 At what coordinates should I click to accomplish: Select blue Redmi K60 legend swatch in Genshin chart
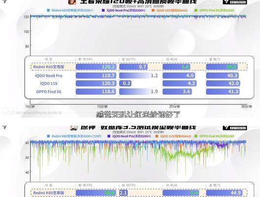click(x=48, y=136)
